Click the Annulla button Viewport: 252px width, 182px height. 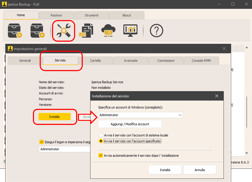(200, 170)
